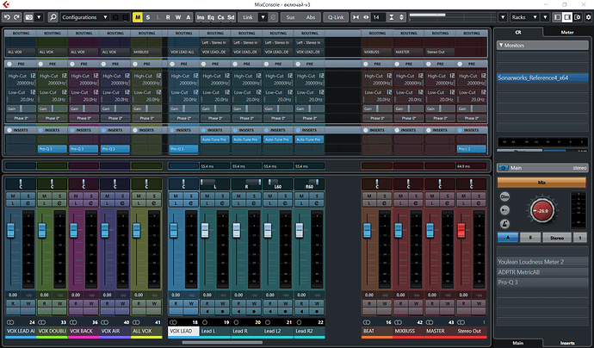The image size is (594, 348).
Task: Switch to the Meter tab
Action: (x=566, y=32)
